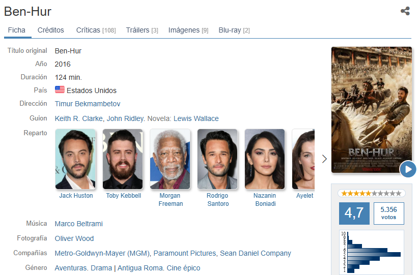Open the partially visible Ayelet photo
The width and height of the screenshot is (419, 275).
[x=303, y=159]
